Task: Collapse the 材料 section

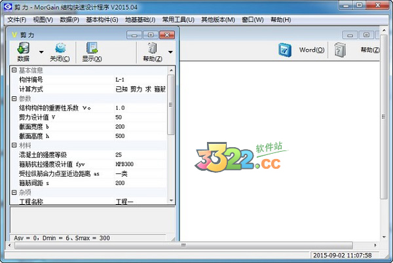Action: click(14, 145)
